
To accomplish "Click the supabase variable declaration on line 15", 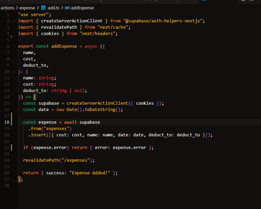I will [x=49, y=103].
